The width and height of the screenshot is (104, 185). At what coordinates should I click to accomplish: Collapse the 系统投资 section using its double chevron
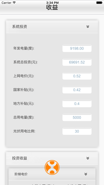click(x=88, y=27)
